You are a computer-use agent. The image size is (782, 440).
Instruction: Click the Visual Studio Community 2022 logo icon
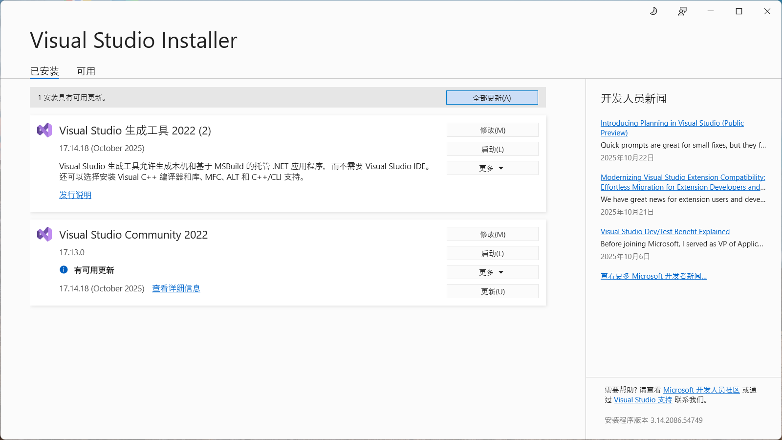tap(44, 234)
